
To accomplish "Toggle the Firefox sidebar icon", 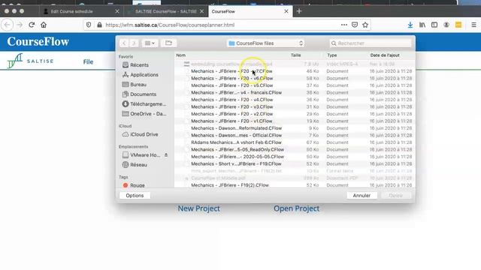I will [434, 25].
